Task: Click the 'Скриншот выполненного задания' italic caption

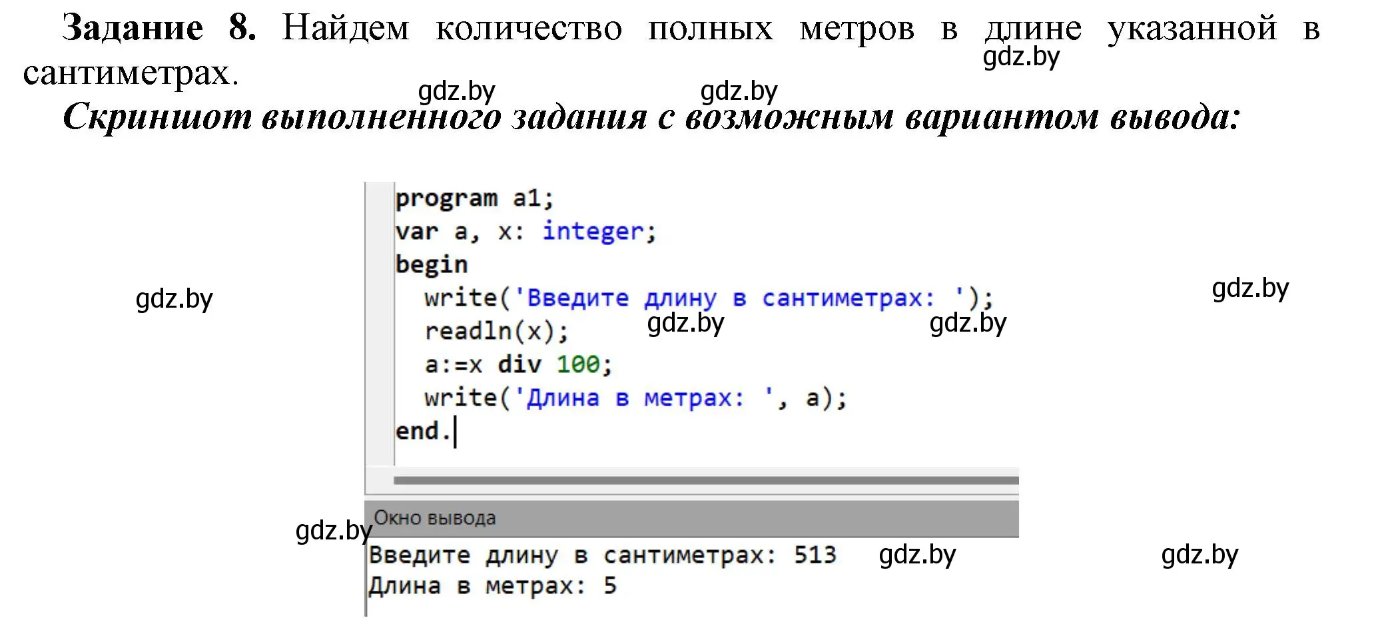Action: [651, 117]
